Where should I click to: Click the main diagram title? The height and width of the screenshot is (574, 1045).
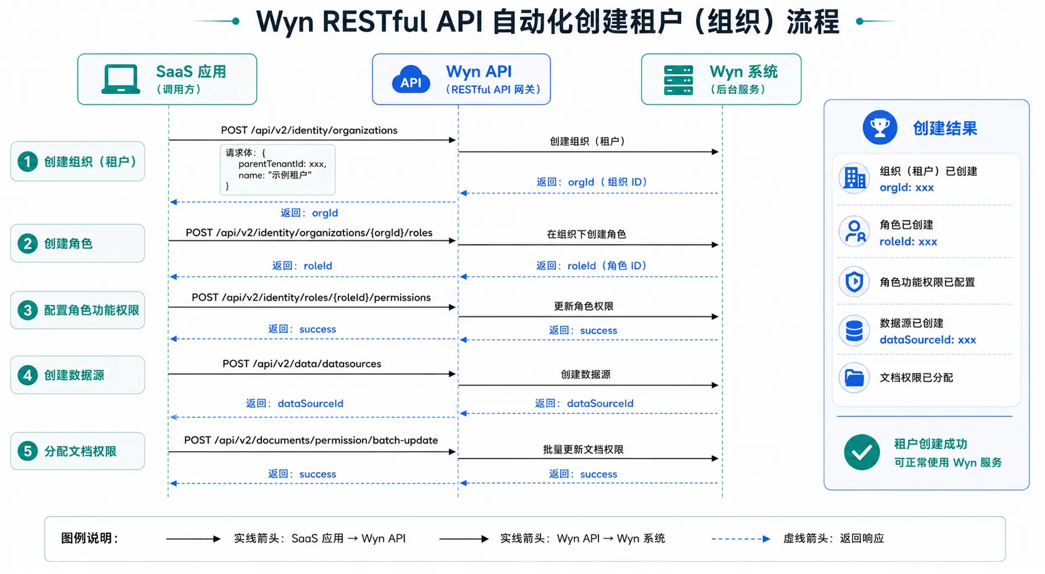coord(548,22)
